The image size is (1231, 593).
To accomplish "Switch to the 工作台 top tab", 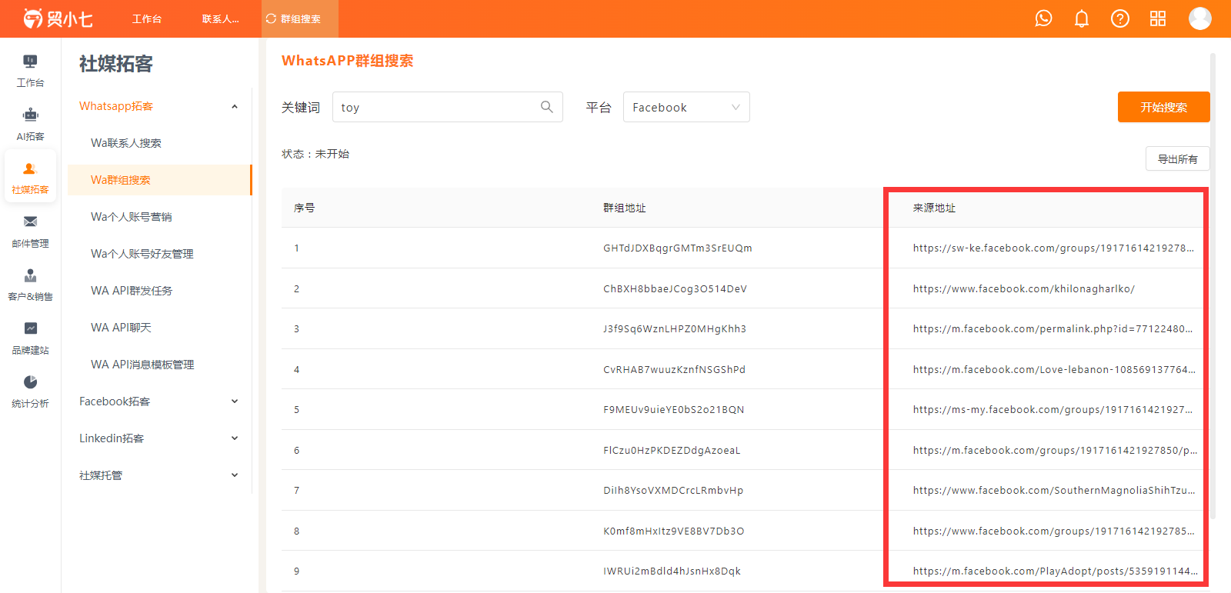I will click(x=147, y=18).
